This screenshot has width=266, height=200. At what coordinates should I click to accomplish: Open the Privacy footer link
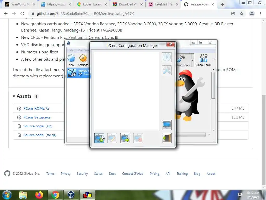click(x=66, y=174)
